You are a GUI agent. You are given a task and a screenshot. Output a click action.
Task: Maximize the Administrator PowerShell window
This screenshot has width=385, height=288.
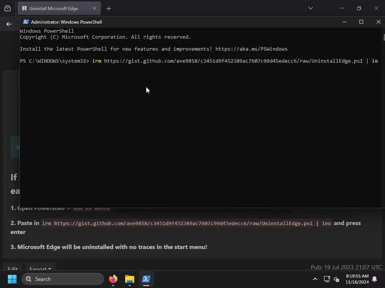[361, 22]
